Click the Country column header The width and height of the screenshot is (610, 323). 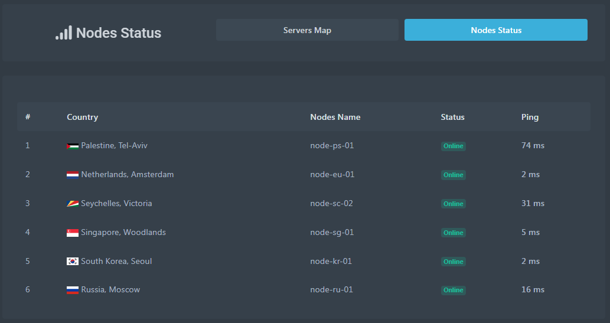coord(83,117)
